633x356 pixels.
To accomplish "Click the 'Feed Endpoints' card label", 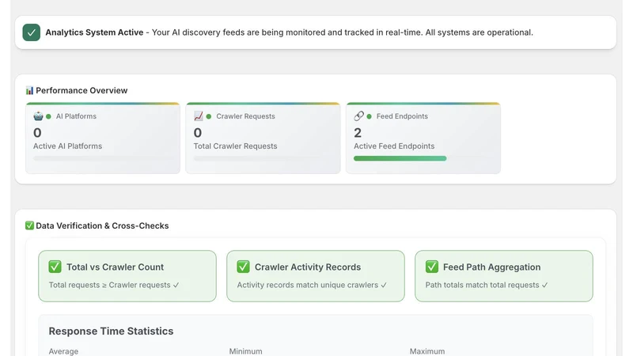I will (402, 116).
